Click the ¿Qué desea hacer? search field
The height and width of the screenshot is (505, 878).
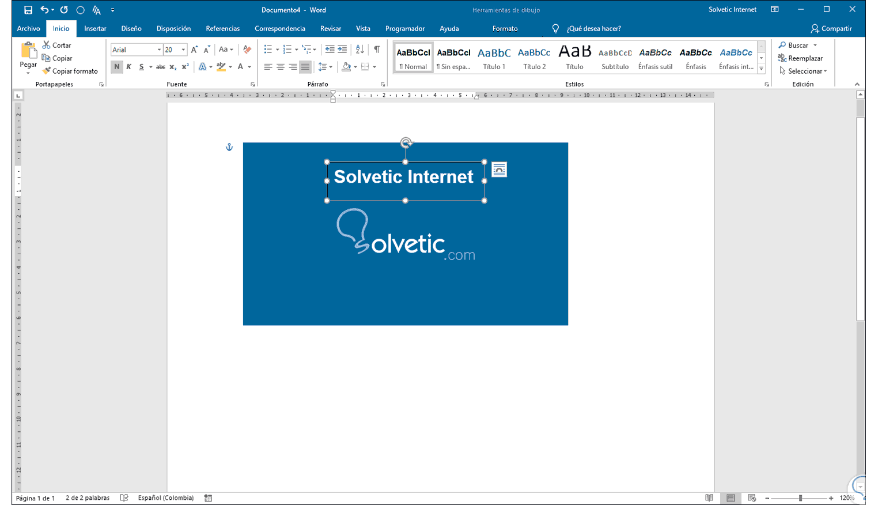tap(593, 28)
